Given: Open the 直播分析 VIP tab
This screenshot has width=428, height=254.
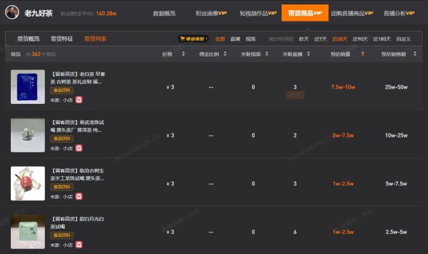Looking at the screenshot, I should pos(399,13).
